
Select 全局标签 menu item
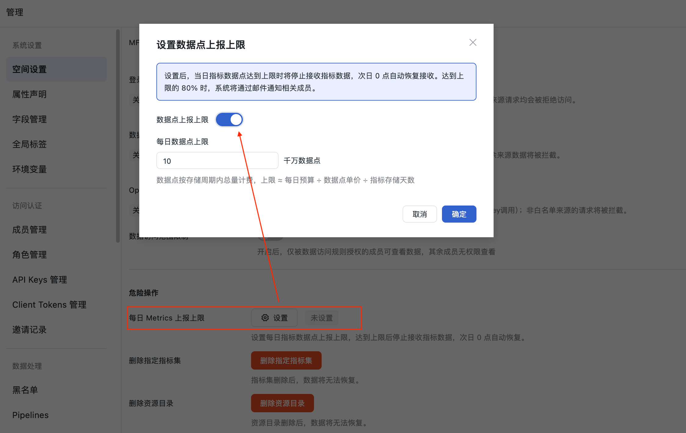pos(29,144)
